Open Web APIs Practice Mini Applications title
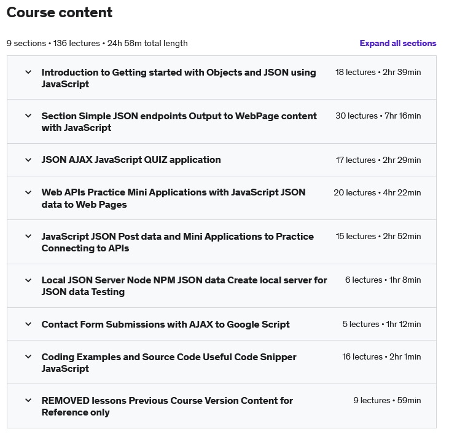449x437 pixels. click(173, 199)
